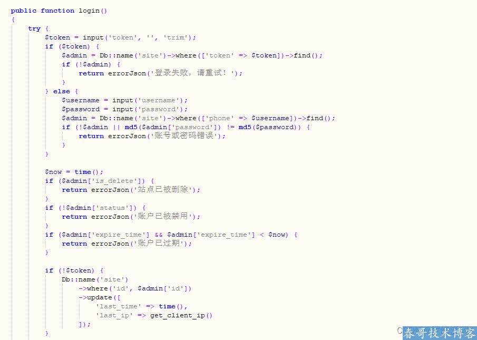Viewport: 477px width, 340px height.
Task: Click the 'try {' line
Action: click(38, 28)
